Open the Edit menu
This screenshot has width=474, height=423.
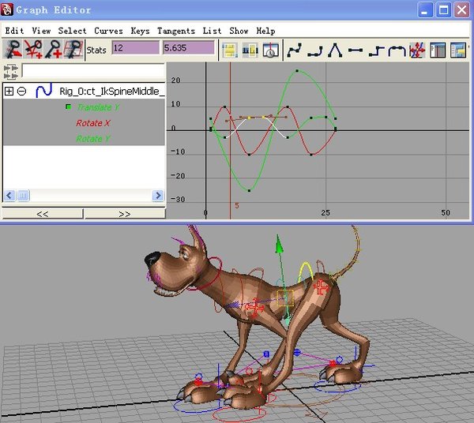pos(14,31)
